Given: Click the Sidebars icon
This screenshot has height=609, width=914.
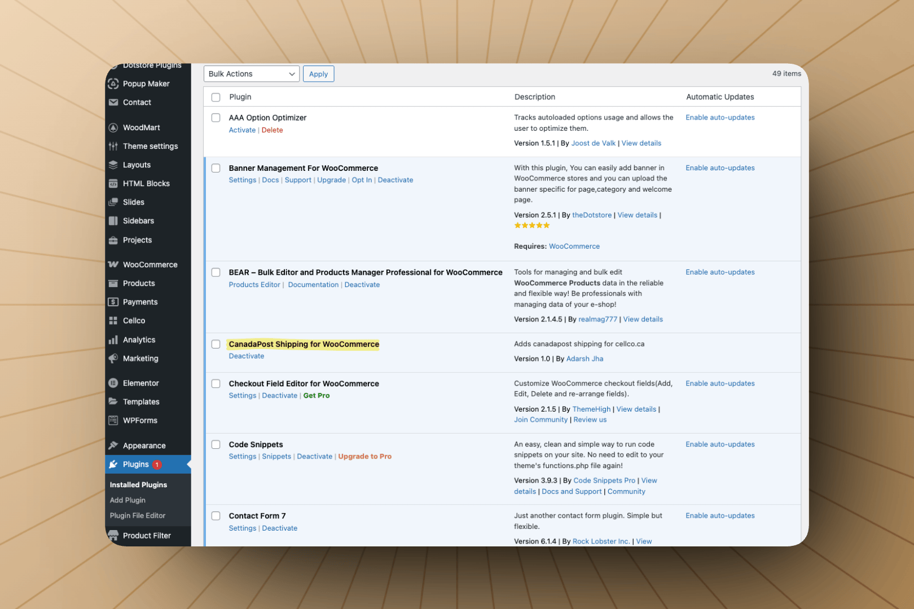Looking at the screenshot, I should click(113, 220).
